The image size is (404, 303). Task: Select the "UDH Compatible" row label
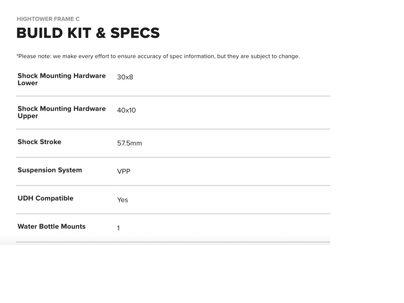click(45, 198)
